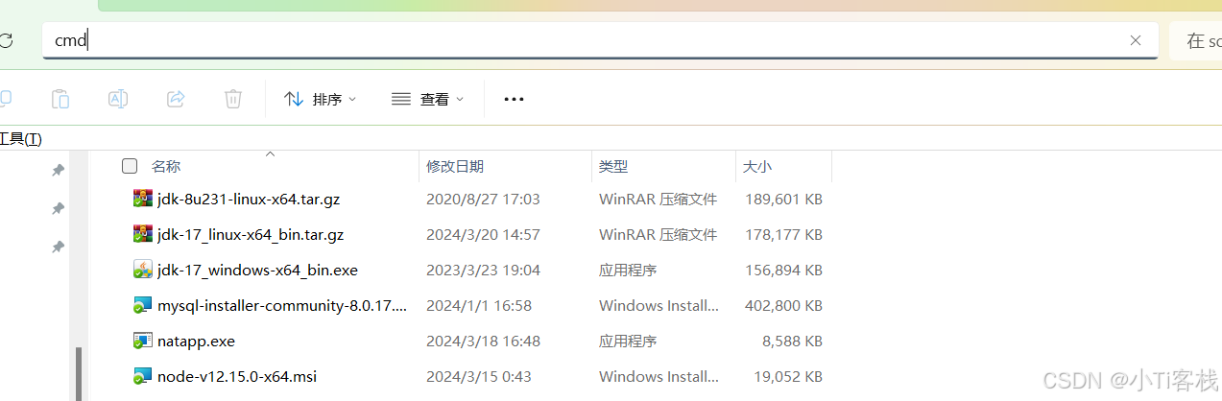This screenshot has width=1222, height=401.
Task: Click type WinRAR 压缩文件 in jdk-8u231 row
Action: [x=659, y=200]
